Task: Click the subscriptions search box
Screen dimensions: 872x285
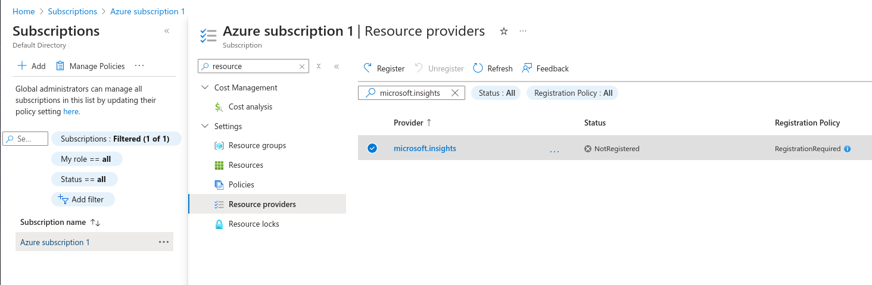Action: [x=26, y=139]
